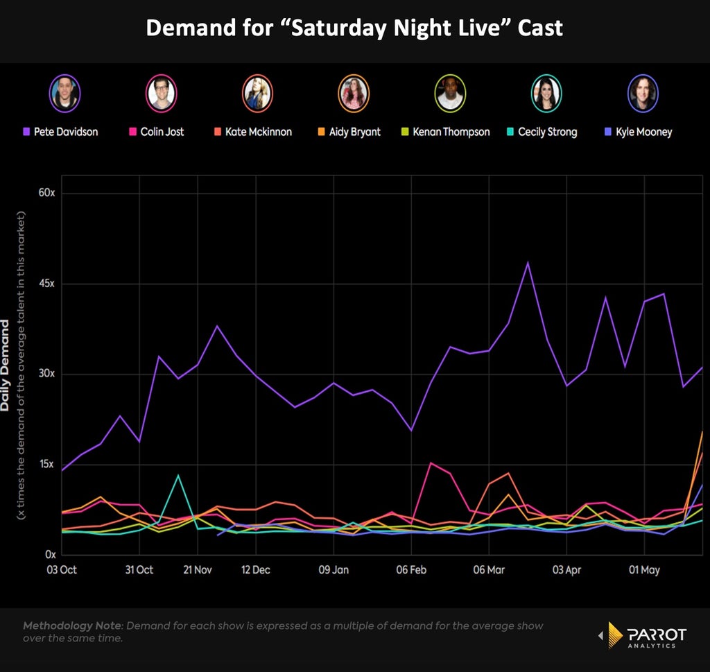Toggle the Aidy Bryant legend label
Viewport: 710px width, 672px height.
(x=355, y=132)
